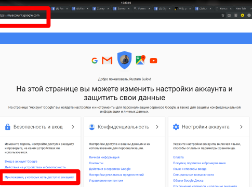Click the yellow round extension icon

[x=242, y=15]
